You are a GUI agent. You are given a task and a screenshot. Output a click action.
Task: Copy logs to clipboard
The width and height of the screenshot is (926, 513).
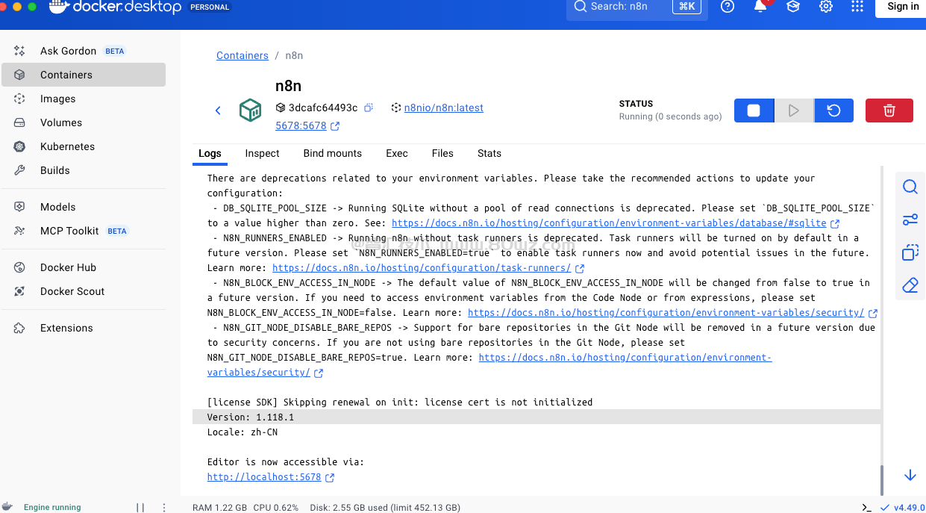pos(910,252)
